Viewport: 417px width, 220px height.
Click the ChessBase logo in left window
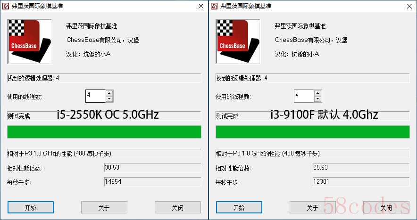[x=30, y=41]
